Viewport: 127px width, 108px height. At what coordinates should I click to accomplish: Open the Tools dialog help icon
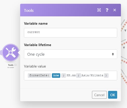point(107,10)
